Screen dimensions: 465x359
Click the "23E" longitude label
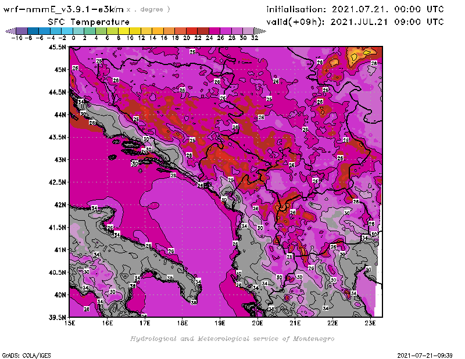click(x=370, y=323)
